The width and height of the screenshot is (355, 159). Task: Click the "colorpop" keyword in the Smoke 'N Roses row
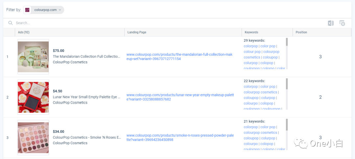(x=250, y=127)
